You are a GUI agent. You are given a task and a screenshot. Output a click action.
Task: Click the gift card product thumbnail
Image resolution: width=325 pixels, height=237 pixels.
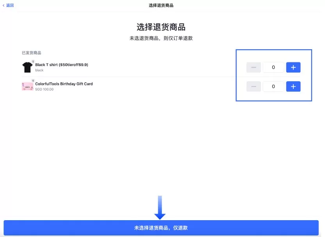(27, 86)
